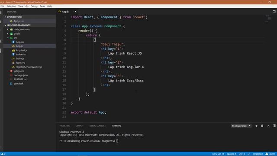The height and width of the screenshot is (156, 277).
Task: Select App.js in the src folder
Action: 19,46
